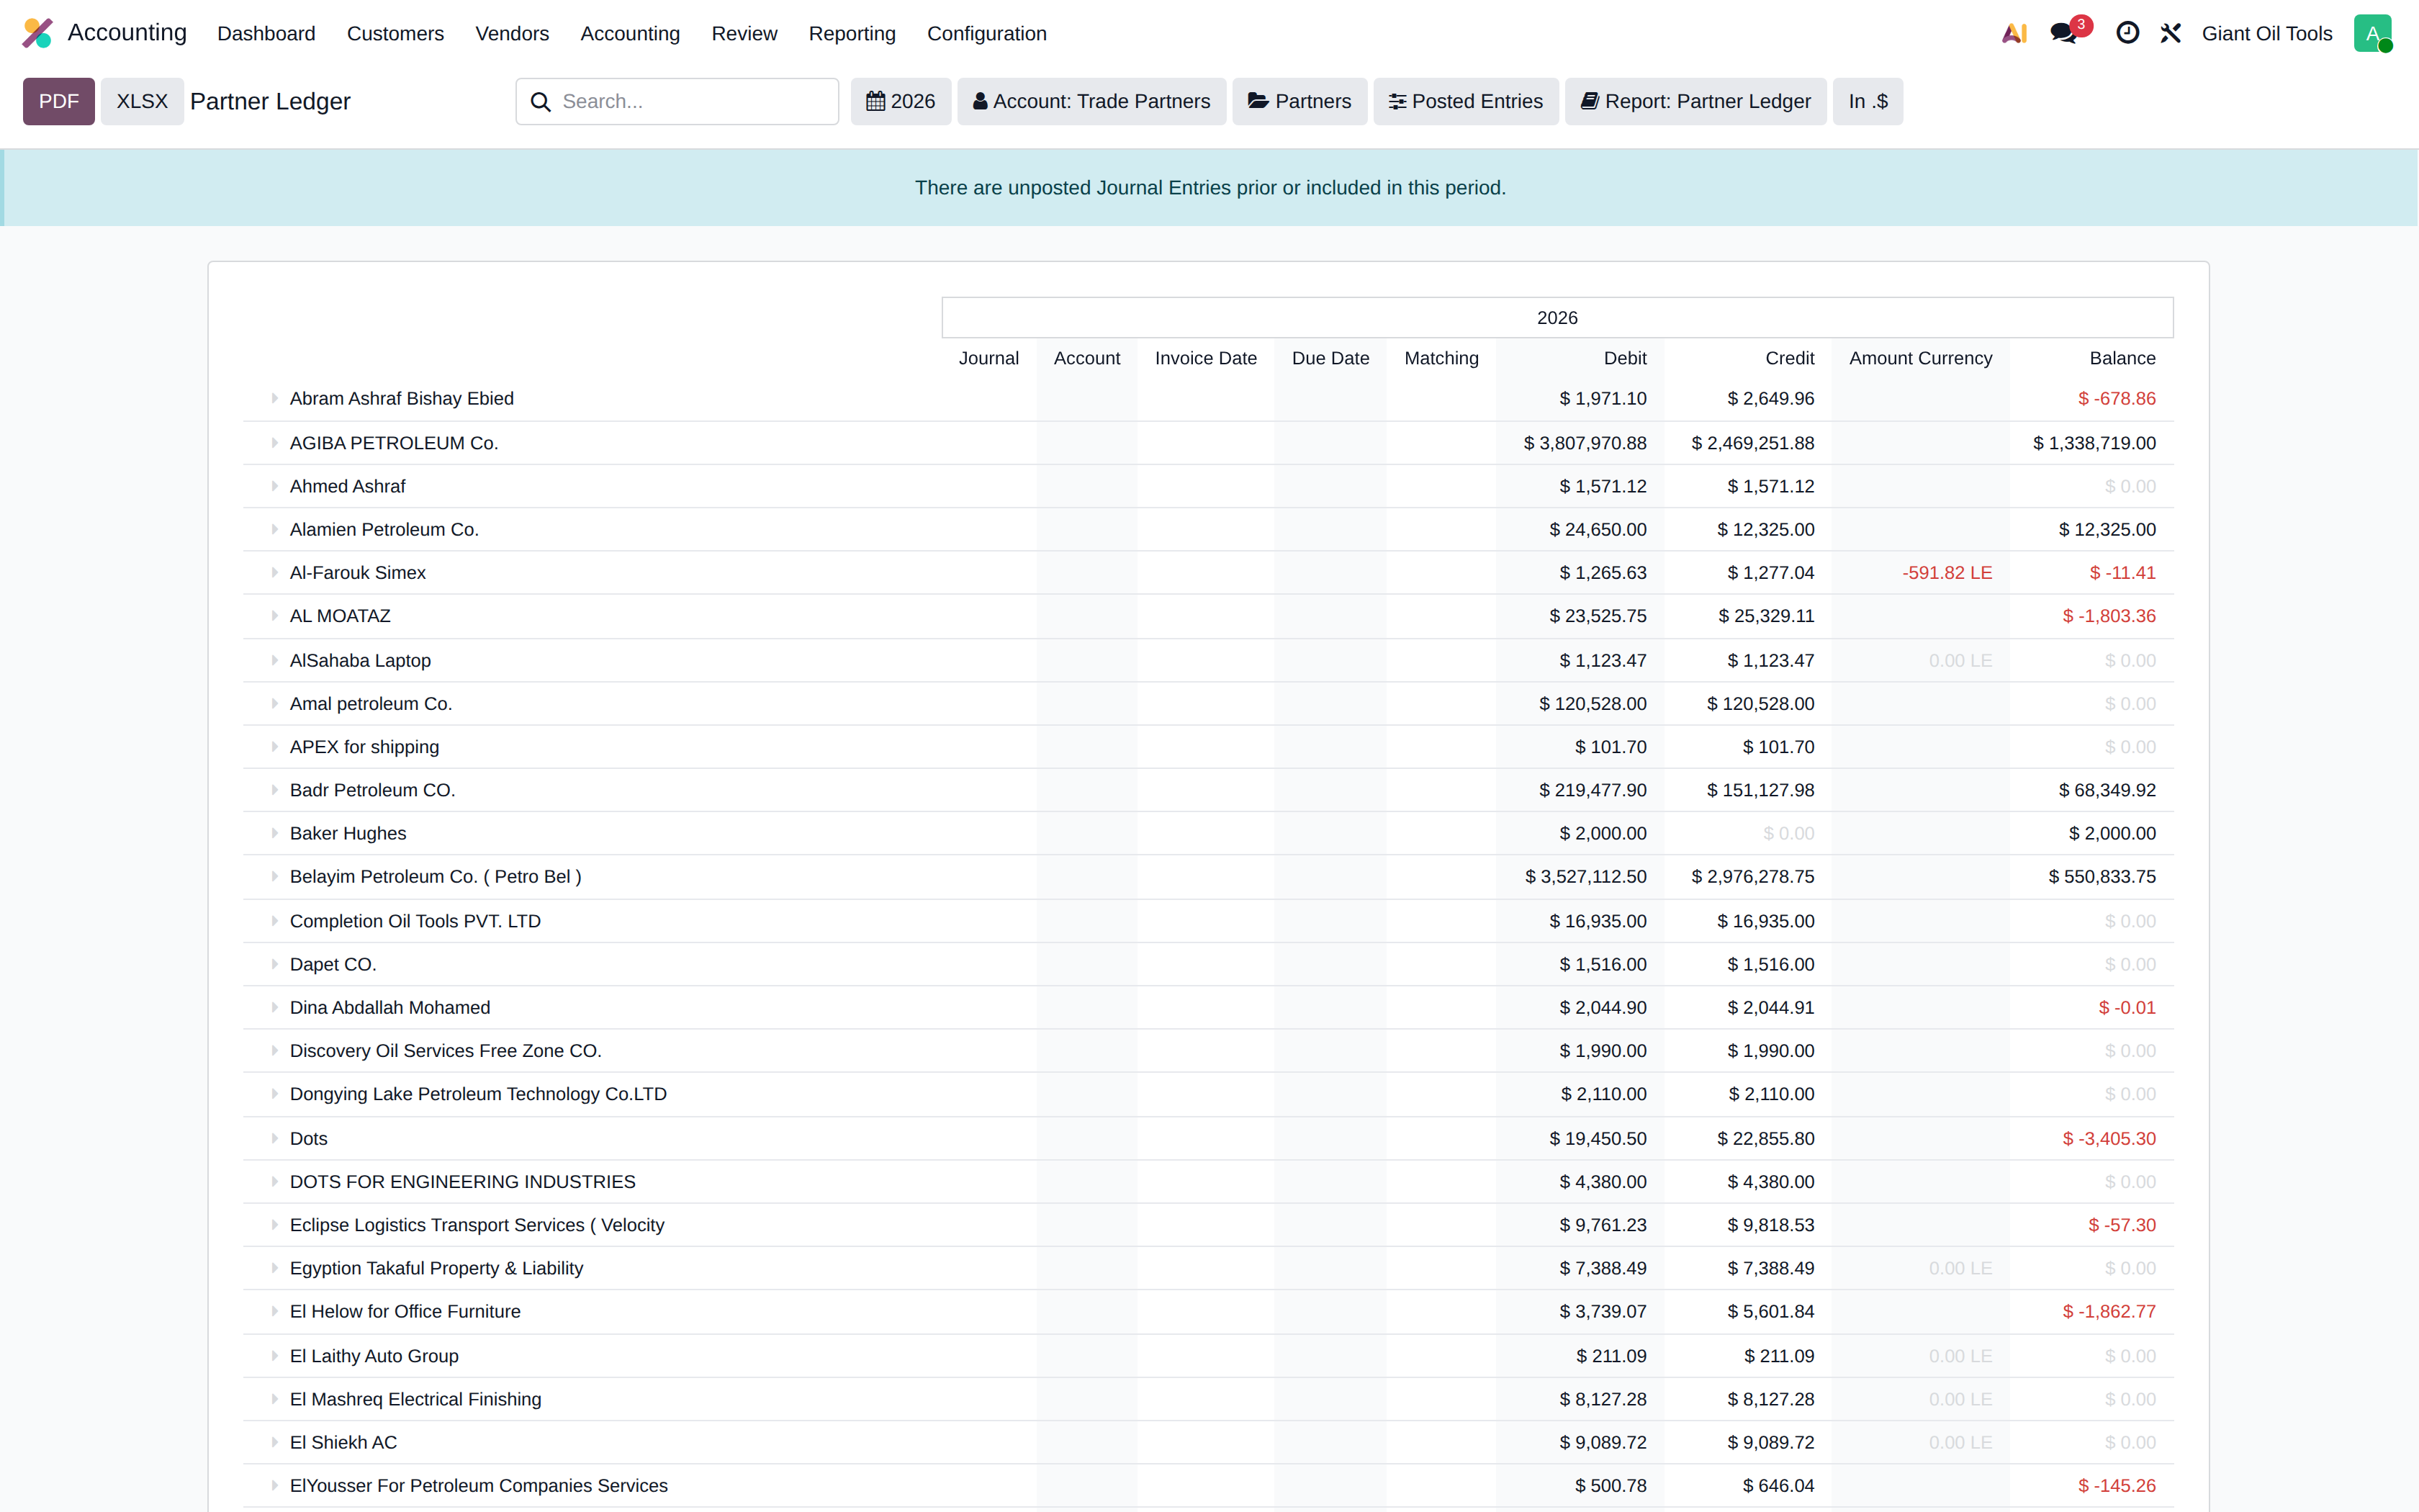Click AGIBA balance $ 1,338,719.00
The image size is (2419, 1512).
tap(2094, 443)
